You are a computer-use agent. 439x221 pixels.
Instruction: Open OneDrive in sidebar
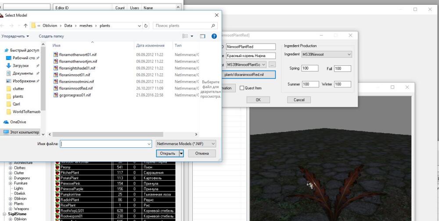coord(15,122)
